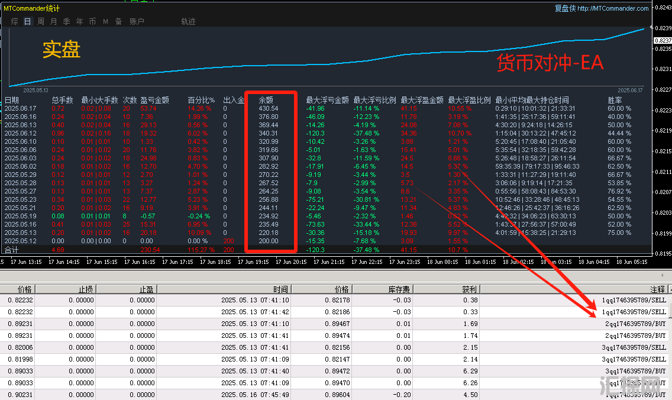This screenshot has height=400, width=672.
Task: Open the 备 tab
Action: 119,21
